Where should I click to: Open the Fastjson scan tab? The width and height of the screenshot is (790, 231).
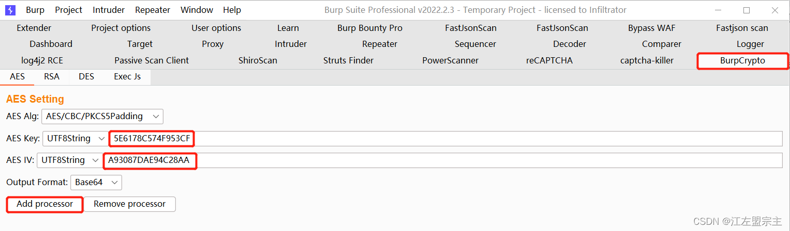[x=742, y=28]
